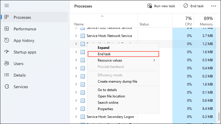This screenshot has height=124, width=221.
Task: Open Details using the list icon
Action: pos(7,75)
